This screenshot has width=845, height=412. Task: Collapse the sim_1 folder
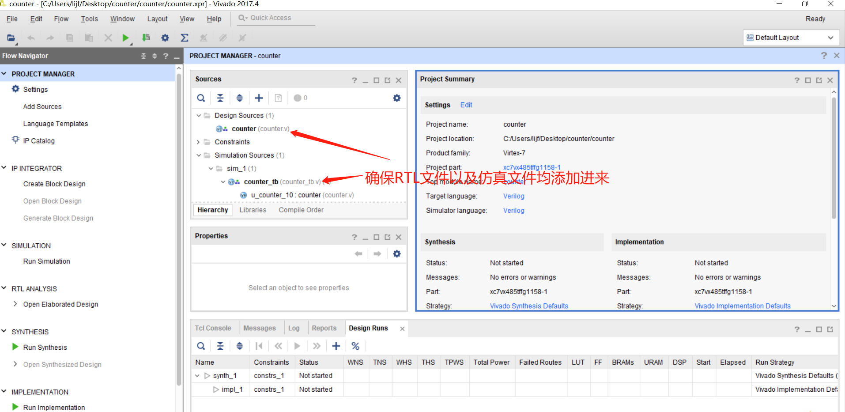(211, 169)
